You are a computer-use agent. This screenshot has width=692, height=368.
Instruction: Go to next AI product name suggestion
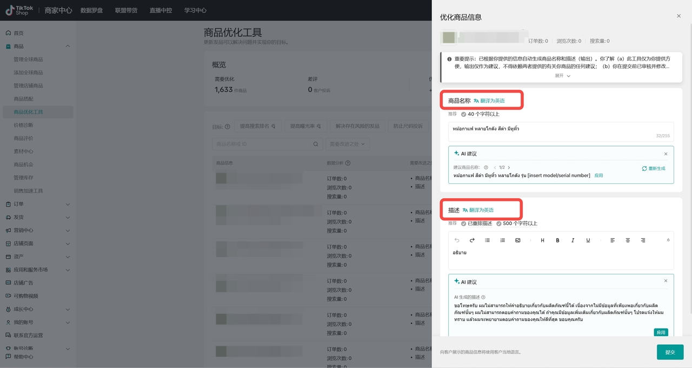pos(509,168)
